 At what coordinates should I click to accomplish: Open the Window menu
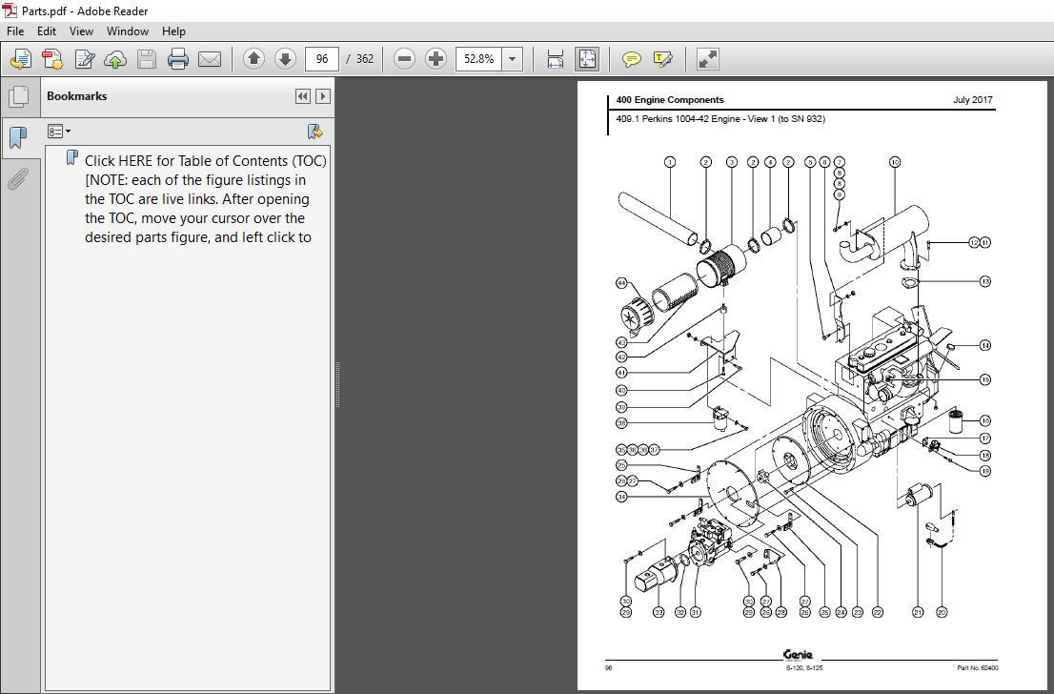(128, 31)
